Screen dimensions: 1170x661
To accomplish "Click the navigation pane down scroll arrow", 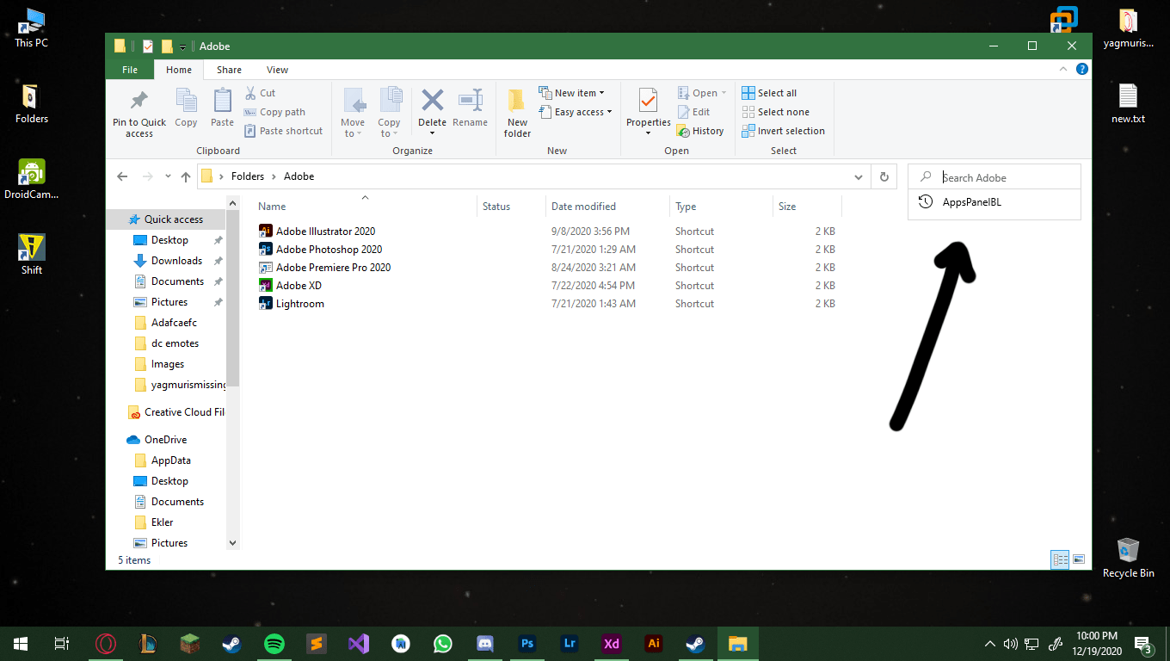I will pos(232,543).
